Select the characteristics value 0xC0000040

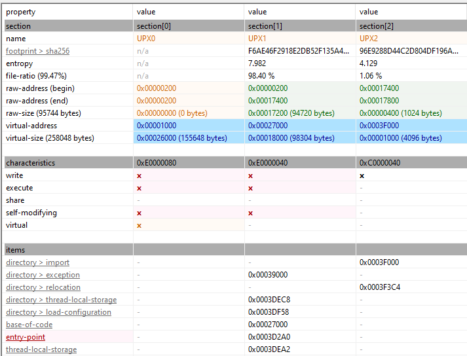(380, 163)
